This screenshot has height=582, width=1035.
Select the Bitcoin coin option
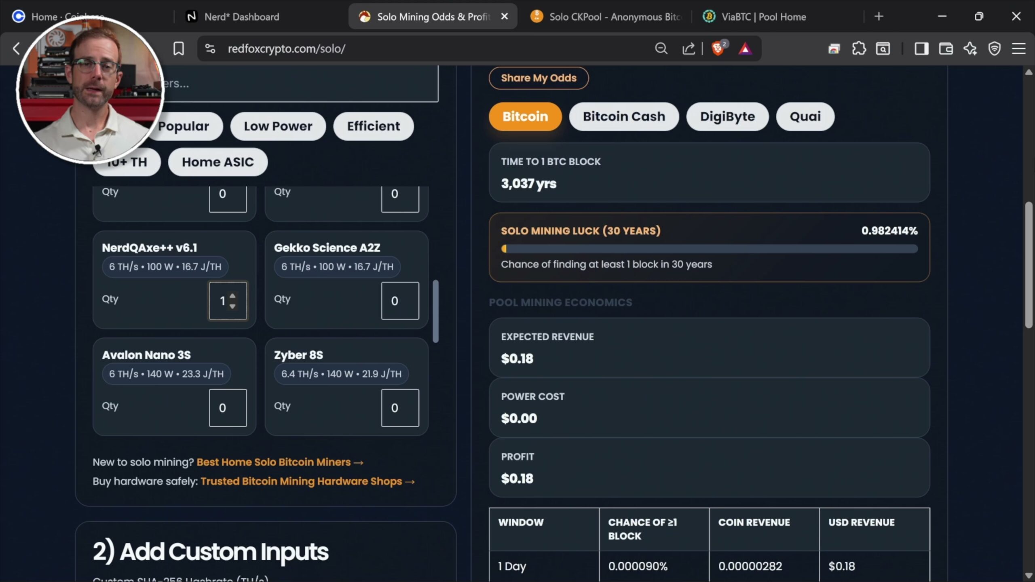click(x=525, y=116)
